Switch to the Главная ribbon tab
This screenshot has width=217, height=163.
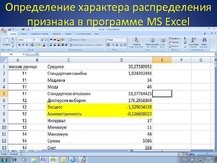coord(13,34)
